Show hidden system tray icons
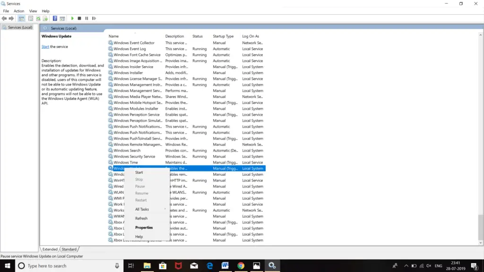The width and height of the screenshot is (484, 272). coord(406,266)
